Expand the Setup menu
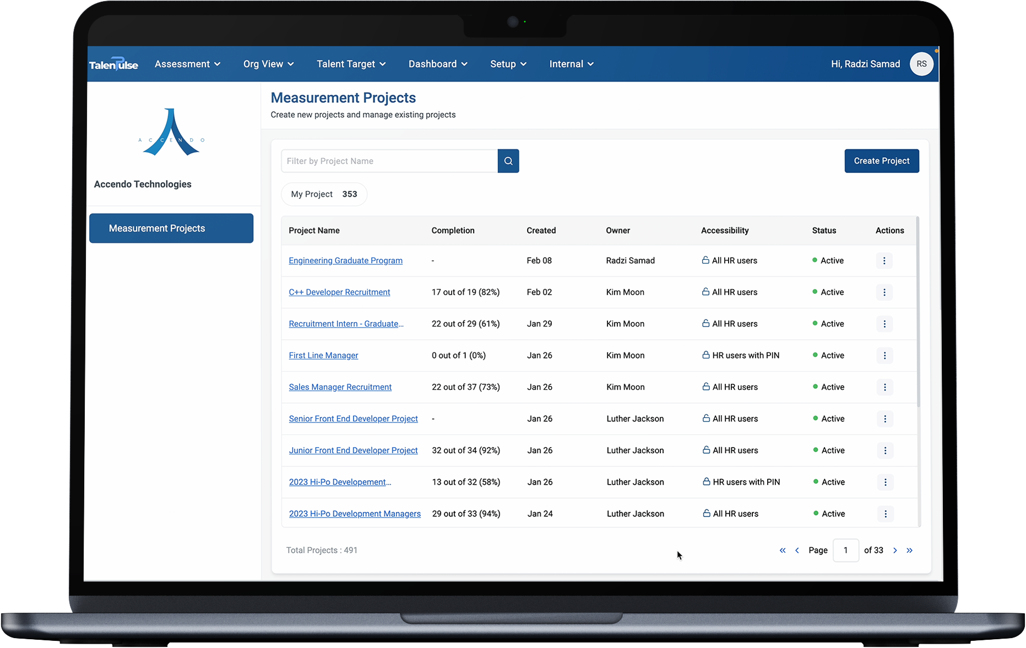The height and width of the screenshot is (648, 1026). 508,64
